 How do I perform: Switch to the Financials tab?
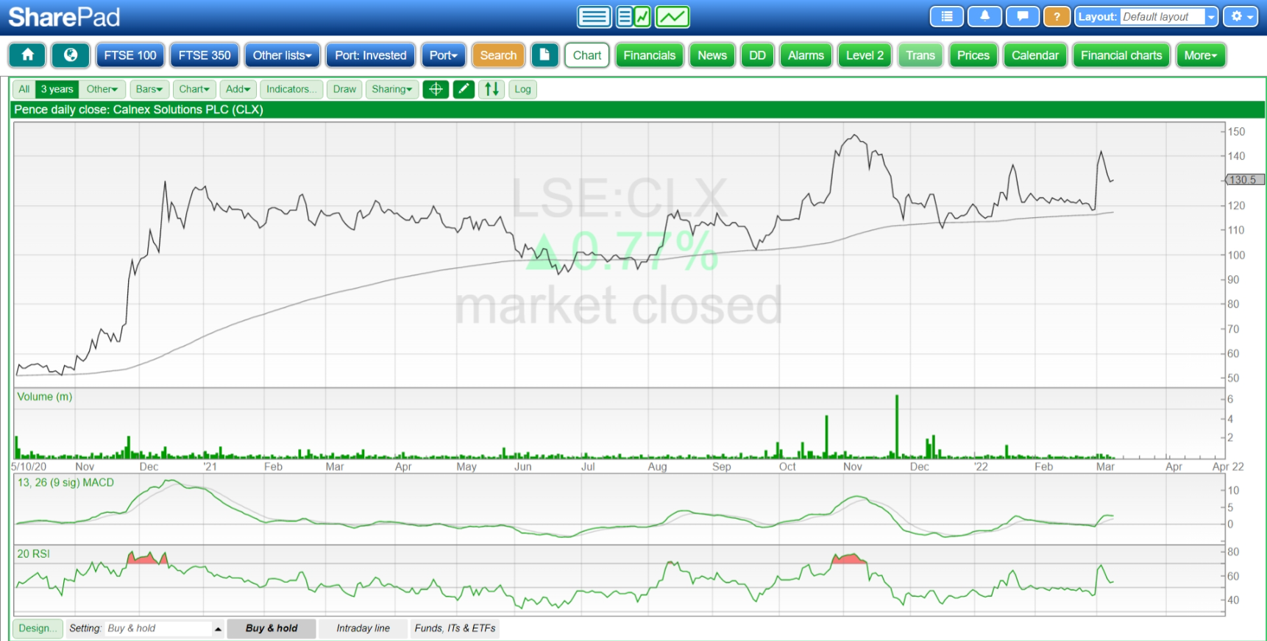pos(650,55)
